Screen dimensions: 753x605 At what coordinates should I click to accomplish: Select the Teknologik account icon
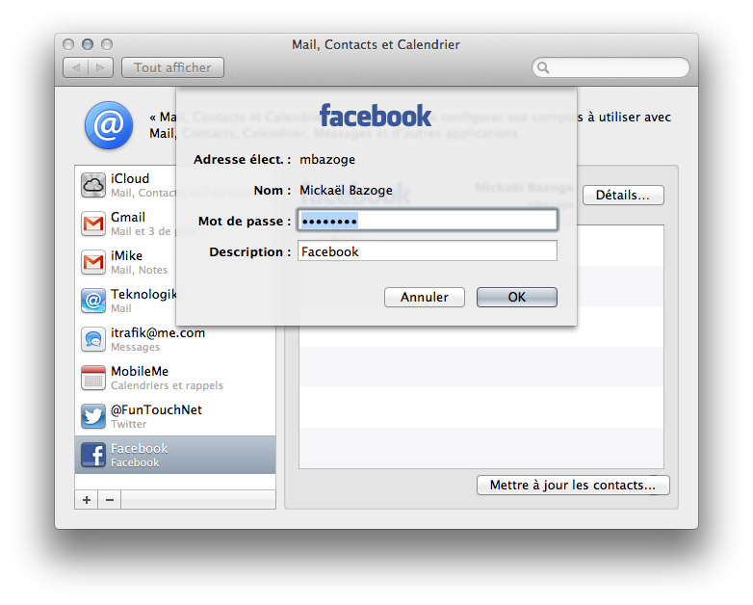click(x=93, y=301)
